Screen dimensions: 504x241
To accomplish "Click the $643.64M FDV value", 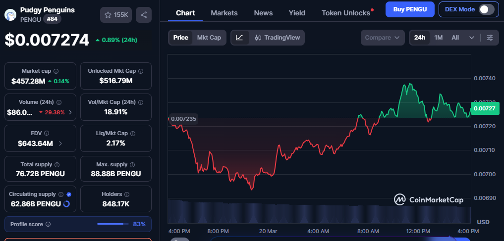I will coord(35,144).
